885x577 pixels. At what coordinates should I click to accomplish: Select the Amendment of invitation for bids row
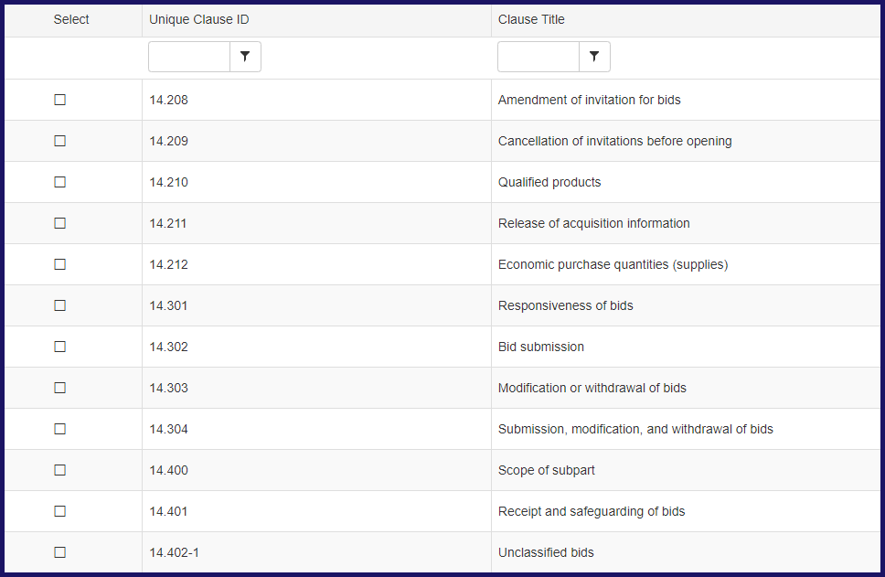tap(590, 99)
